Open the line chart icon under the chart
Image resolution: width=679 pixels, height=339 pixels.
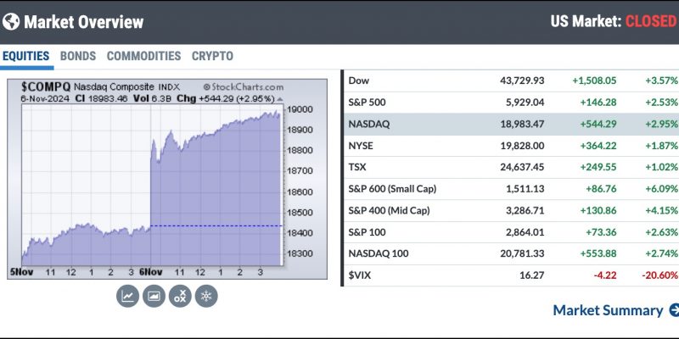pyautogui.click(x=128, y=296)
